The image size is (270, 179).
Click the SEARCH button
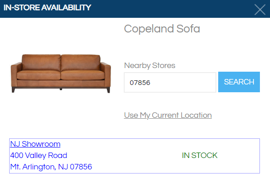point(239,82)
